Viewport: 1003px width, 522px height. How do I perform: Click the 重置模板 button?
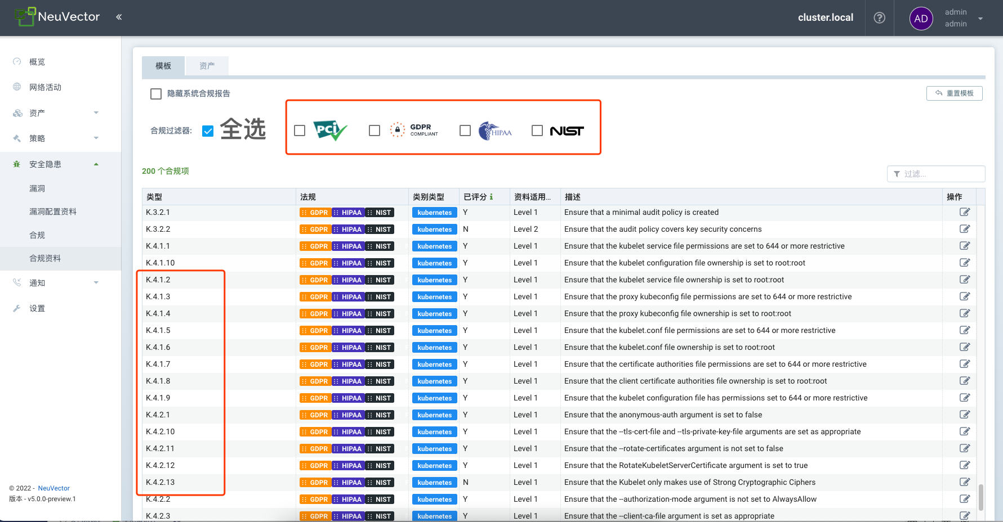[954, 93]
